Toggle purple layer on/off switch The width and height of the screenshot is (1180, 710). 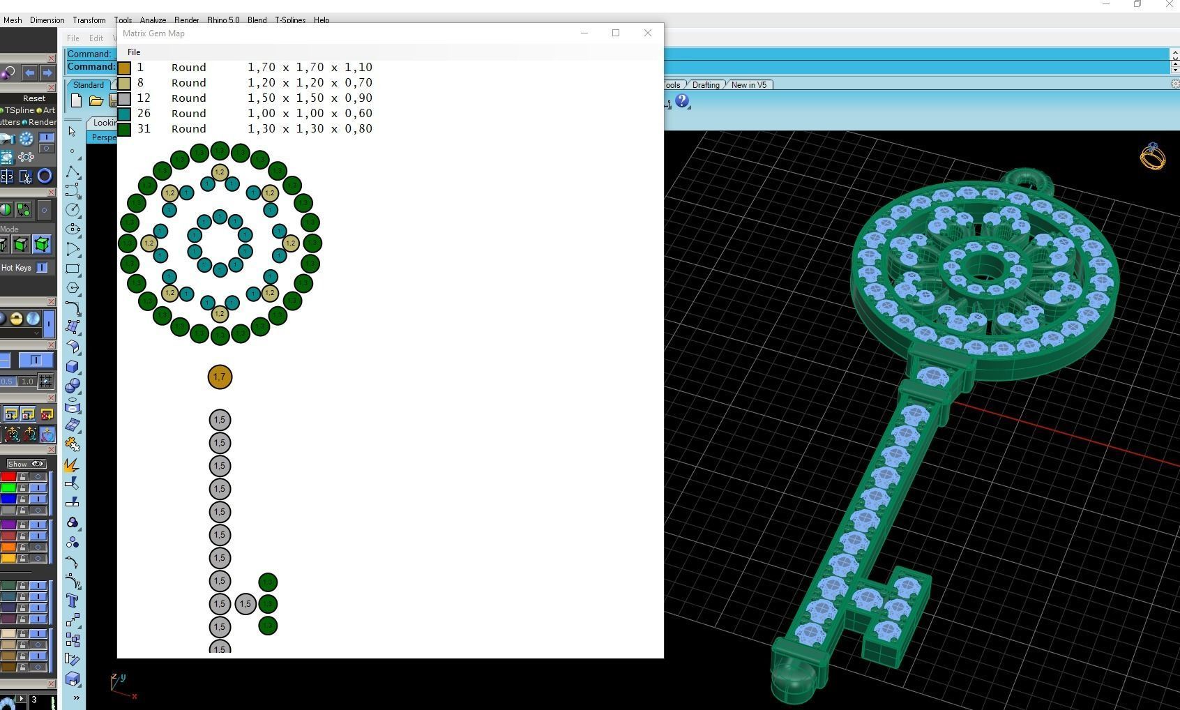(x=38, y=525)
